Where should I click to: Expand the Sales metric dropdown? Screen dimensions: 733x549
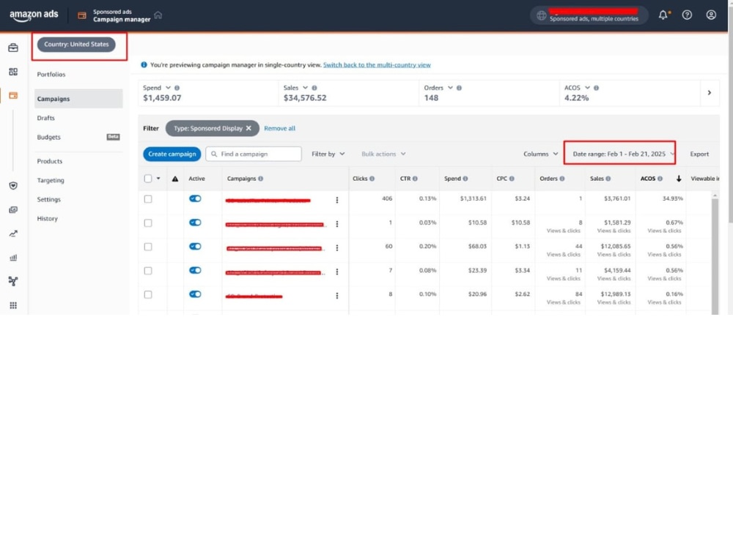[x=305, y=88]
